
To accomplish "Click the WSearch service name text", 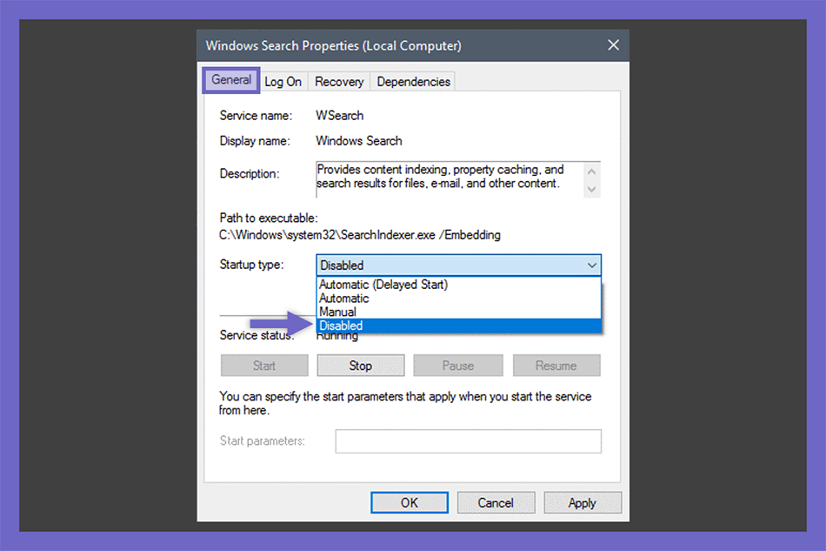I will coord(340,116).
